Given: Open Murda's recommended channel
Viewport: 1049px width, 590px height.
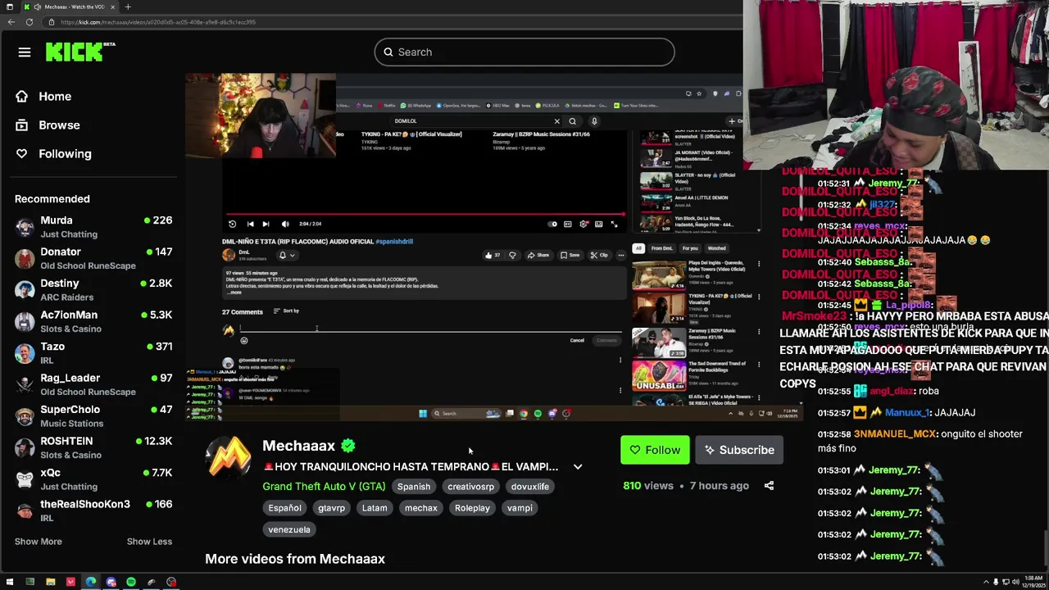Looking at the screenshot, I should click(93, 227).
